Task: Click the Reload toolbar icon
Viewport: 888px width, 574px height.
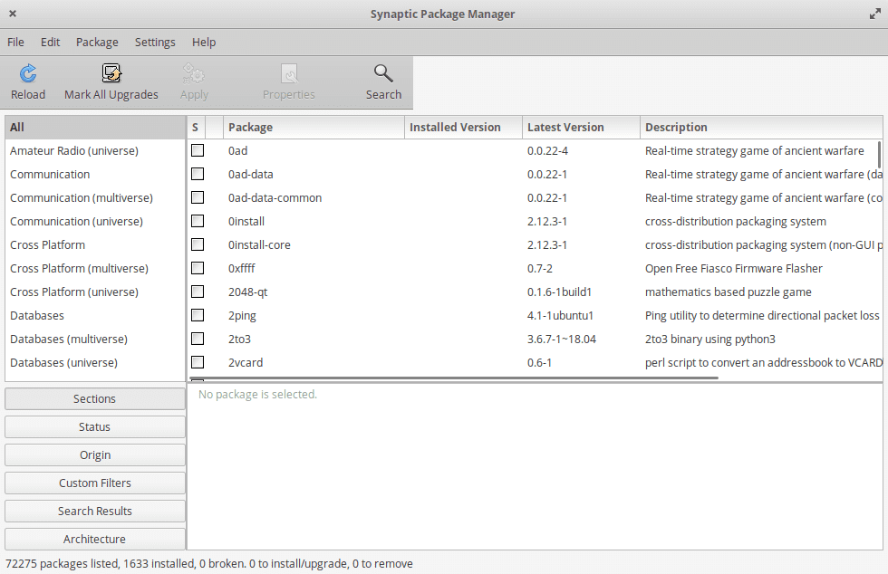Action: click(28, 73)
